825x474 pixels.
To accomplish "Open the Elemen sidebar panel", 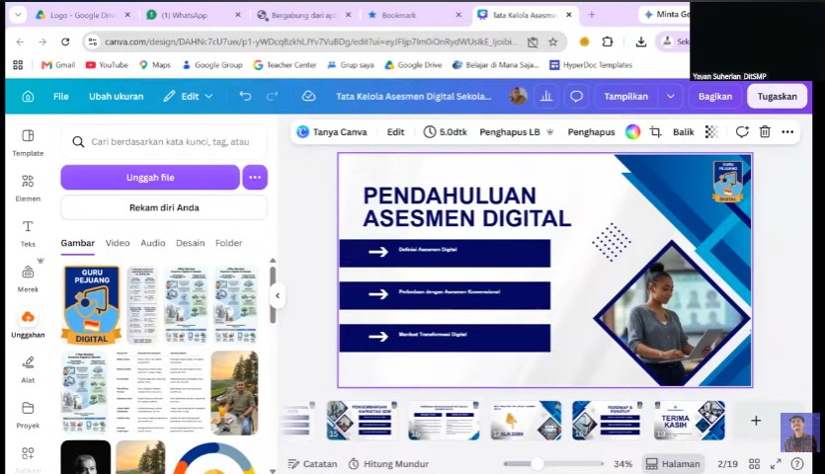I will click(28, 188).
